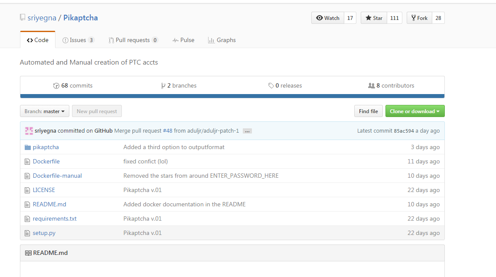Click the sriyegna avatar icon in commit row
Screen dimensions: 496x277
pos(29,131)
